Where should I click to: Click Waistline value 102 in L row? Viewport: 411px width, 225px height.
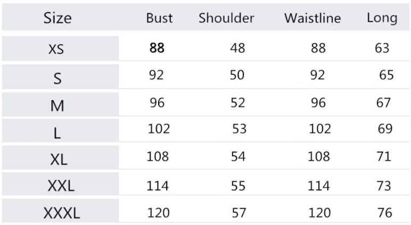319,129
